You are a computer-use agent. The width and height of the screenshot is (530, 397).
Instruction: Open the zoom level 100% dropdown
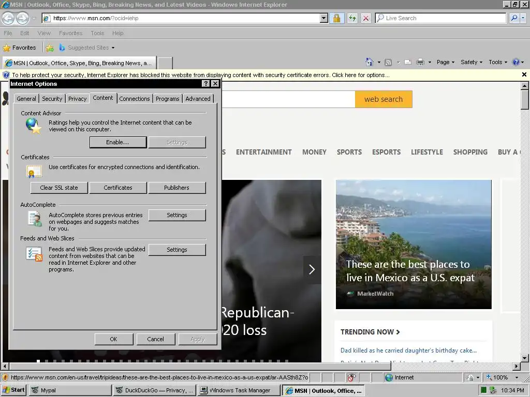coord(517,377)
